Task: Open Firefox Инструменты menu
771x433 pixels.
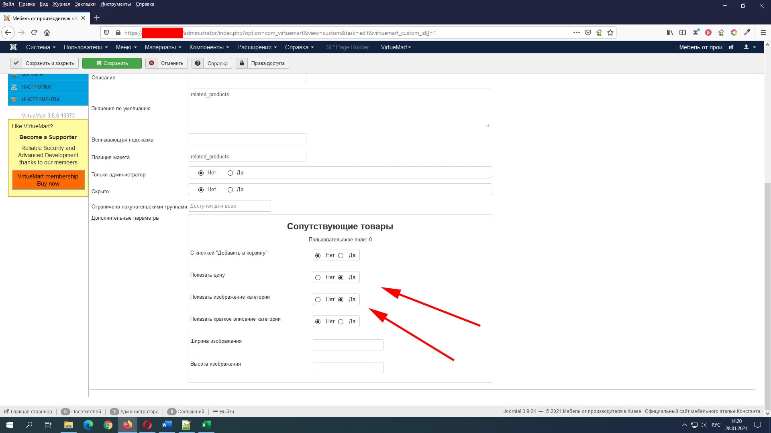Action: tap(116, 4)
